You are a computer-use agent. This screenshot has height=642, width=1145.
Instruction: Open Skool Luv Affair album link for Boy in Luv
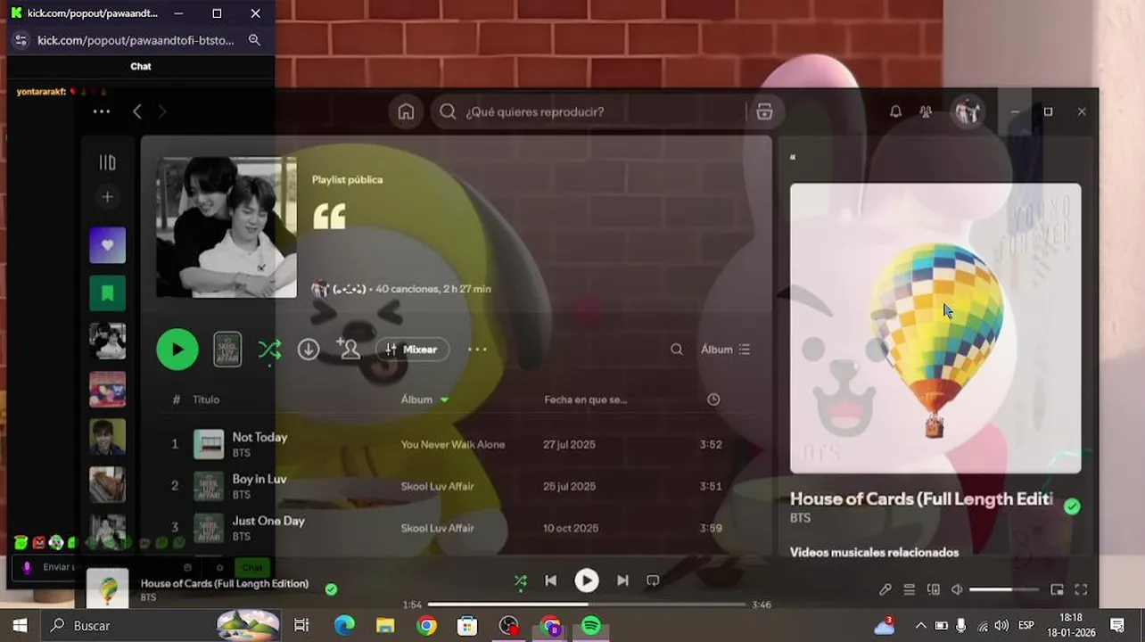(437, 486)
